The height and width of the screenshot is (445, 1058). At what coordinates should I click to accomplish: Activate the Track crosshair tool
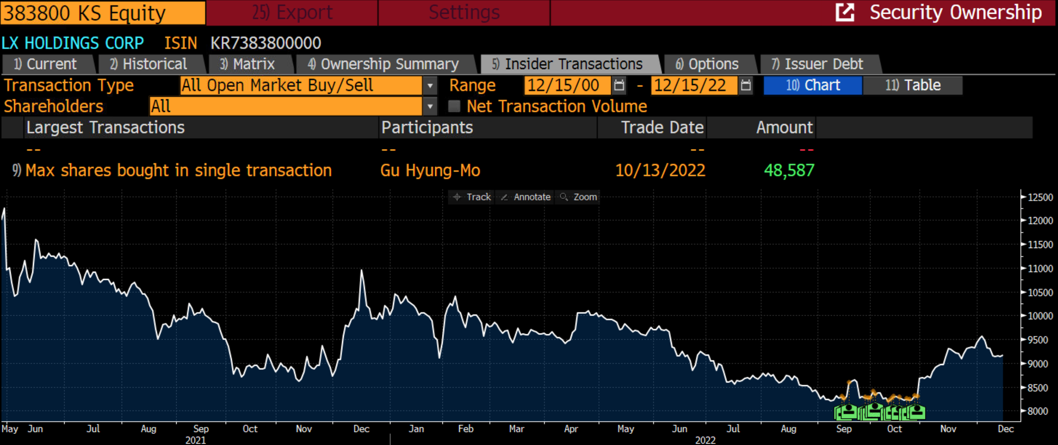(471, 197)
